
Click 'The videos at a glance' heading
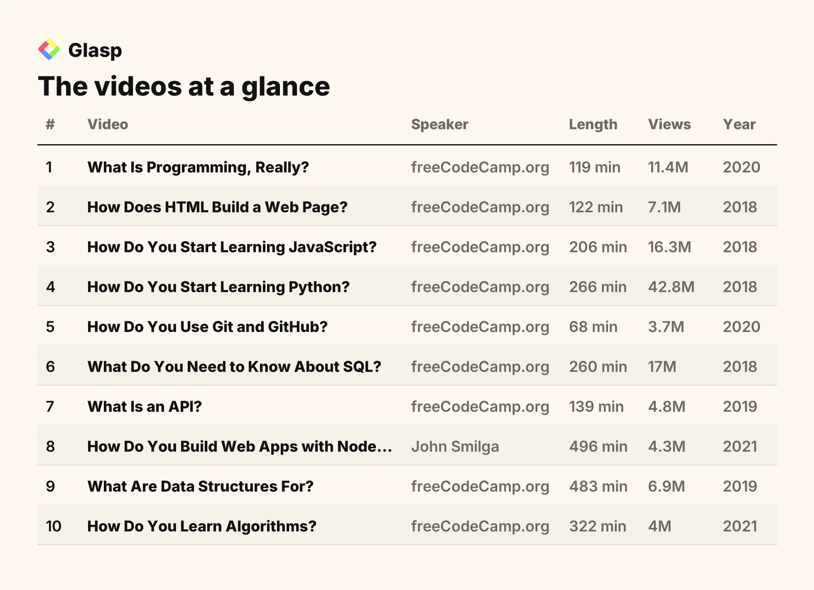pos(184,86)
